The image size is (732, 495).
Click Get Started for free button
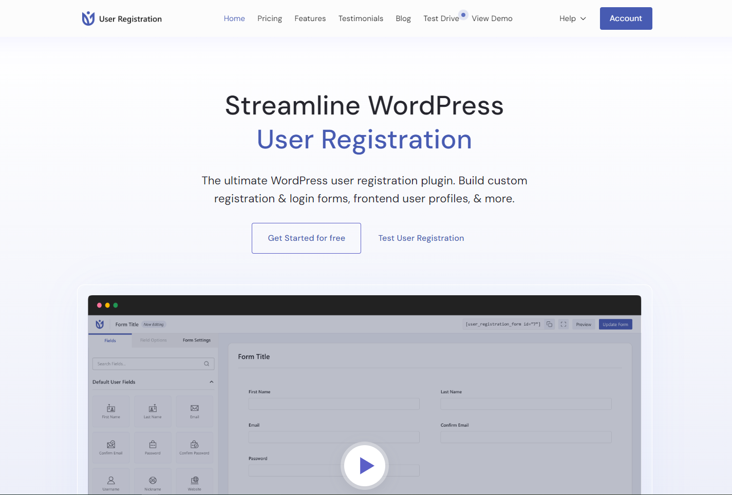(x=306, y=238)
